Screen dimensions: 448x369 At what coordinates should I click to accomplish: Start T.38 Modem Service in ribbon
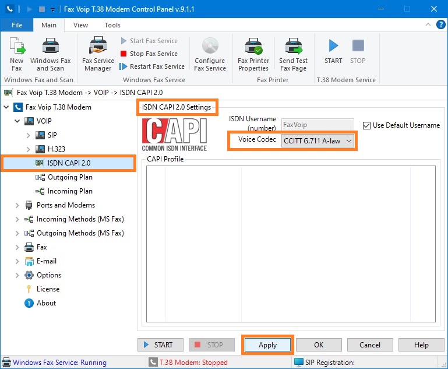(x=333, y=51)
